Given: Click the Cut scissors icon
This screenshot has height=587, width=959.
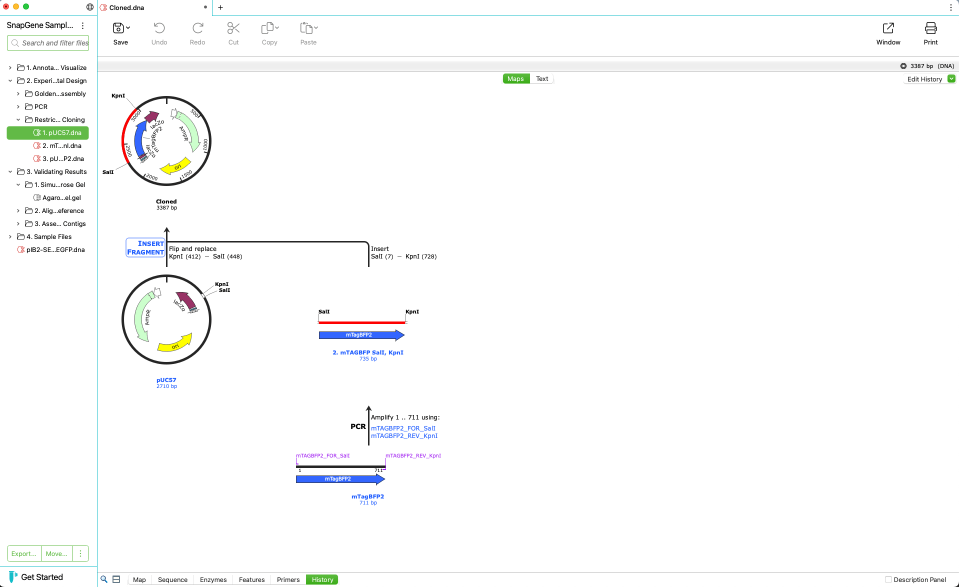Looking at the screenshot, I should [x=233, y=28].
